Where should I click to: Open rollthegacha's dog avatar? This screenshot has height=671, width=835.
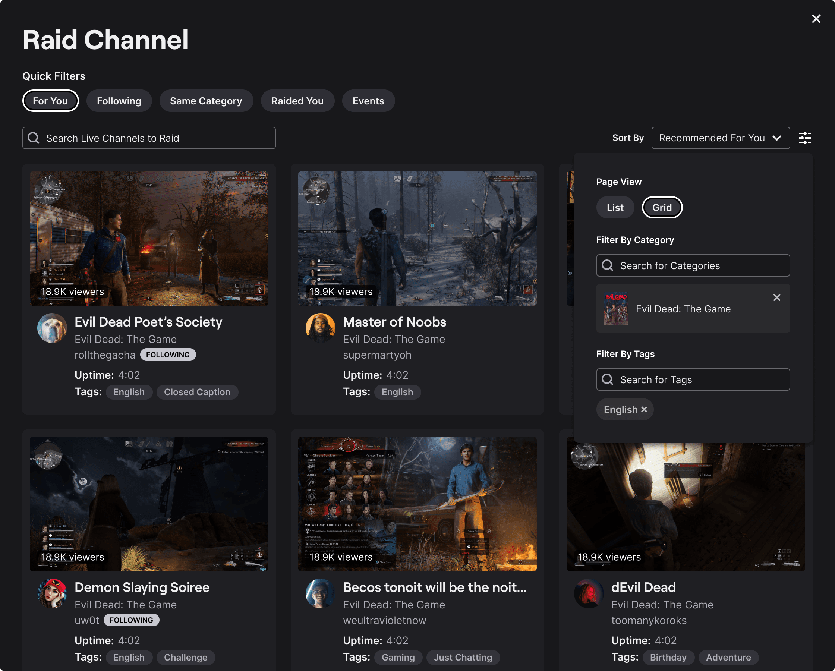(x=52, y=328)
